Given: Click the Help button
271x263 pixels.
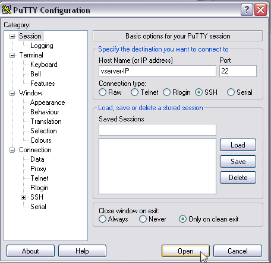Looking at the screenshot, I should point(82,251).
